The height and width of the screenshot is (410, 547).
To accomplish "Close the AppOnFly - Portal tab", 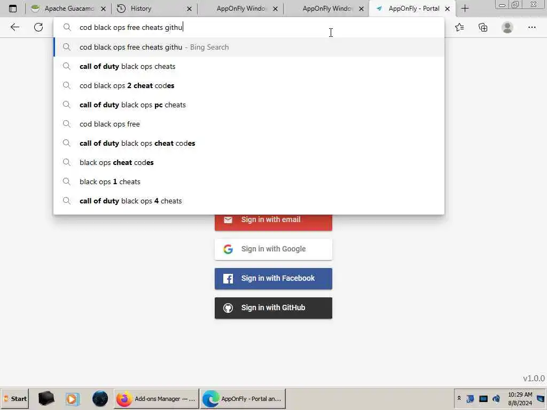I will [447, 9].
